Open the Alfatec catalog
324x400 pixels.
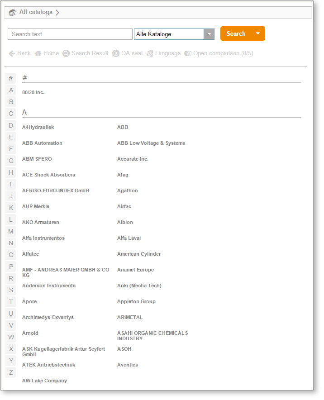tap(31, 254)
